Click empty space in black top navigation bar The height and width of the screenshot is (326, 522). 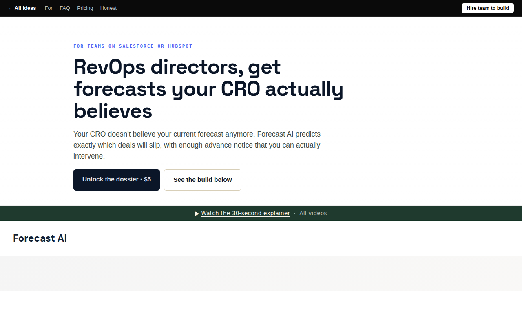tap(285, 8)
